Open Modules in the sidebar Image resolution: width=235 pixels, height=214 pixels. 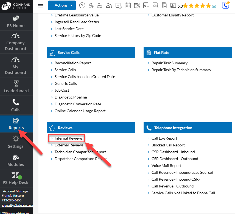pyautogui.click(x=16, y=160)
